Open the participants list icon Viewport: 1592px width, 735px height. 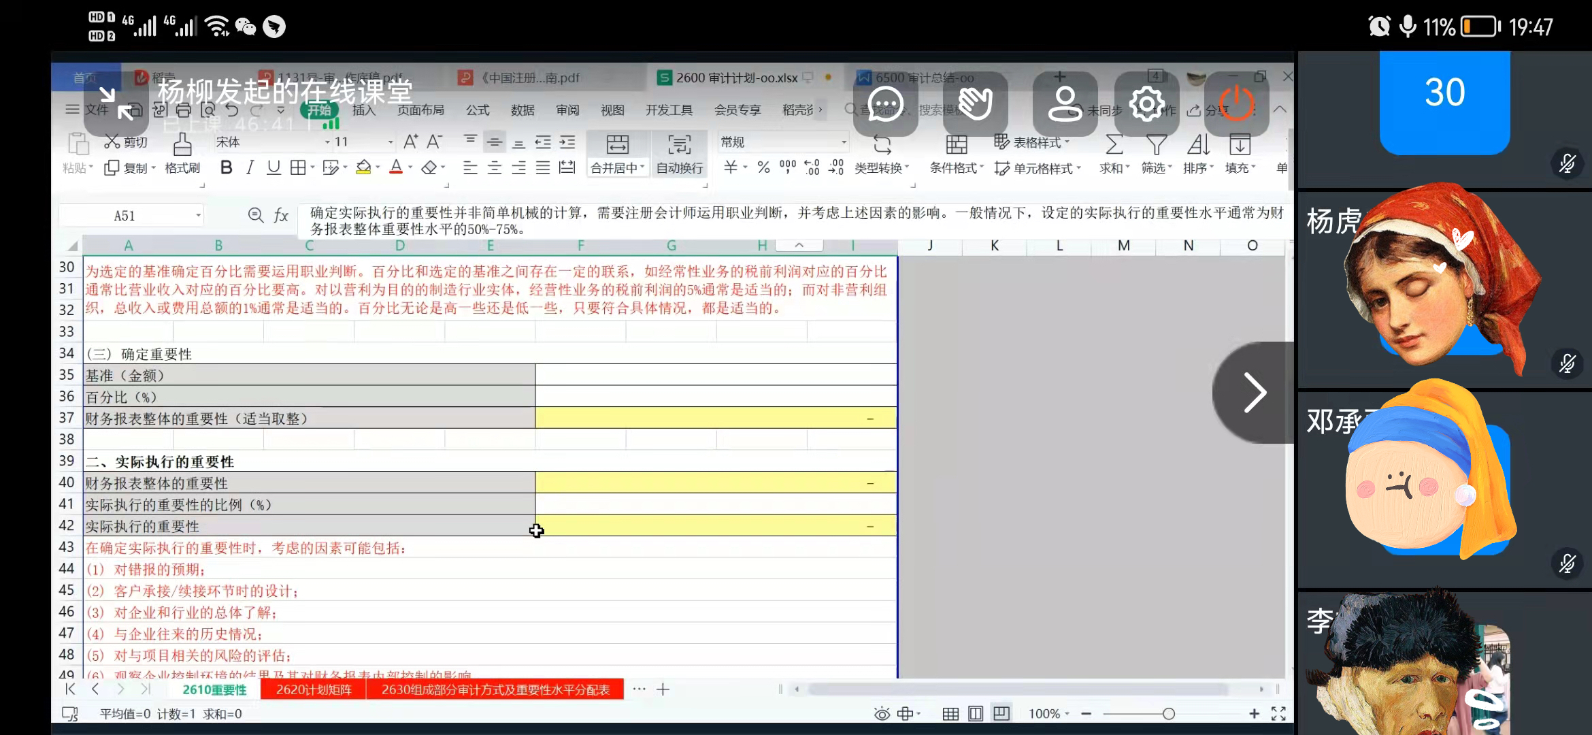pos(1065,104)
